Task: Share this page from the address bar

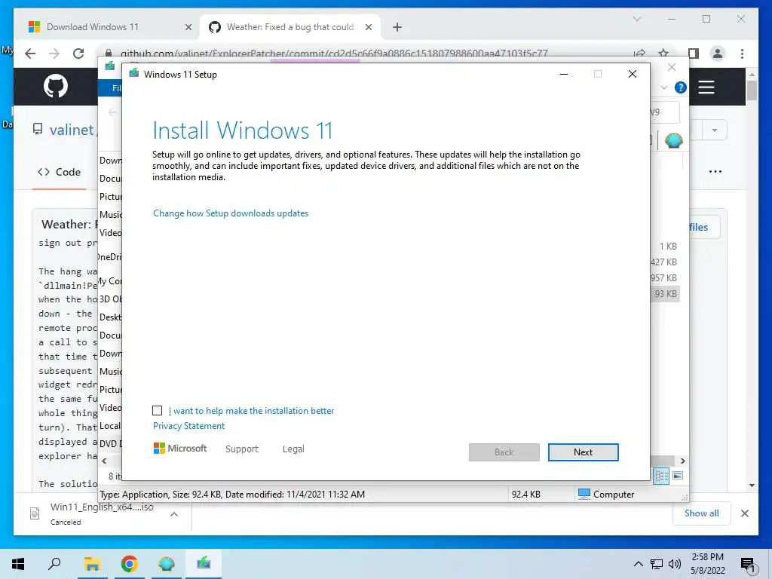Action: 639,54
